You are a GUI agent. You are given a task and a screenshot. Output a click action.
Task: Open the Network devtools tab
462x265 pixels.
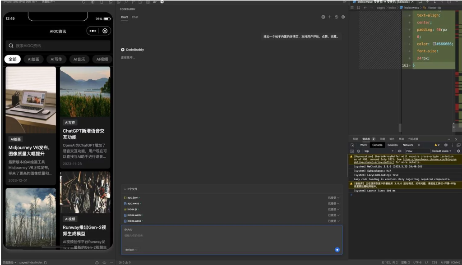coord(408,145)
